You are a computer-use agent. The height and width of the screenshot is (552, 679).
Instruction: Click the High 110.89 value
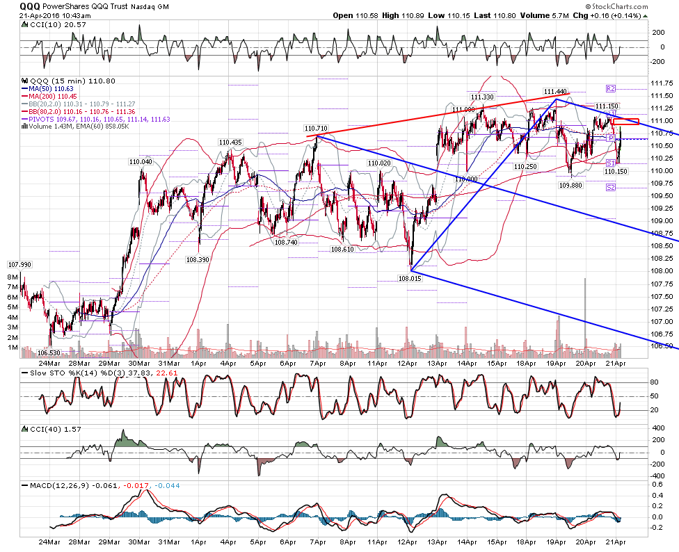[403, 15]
